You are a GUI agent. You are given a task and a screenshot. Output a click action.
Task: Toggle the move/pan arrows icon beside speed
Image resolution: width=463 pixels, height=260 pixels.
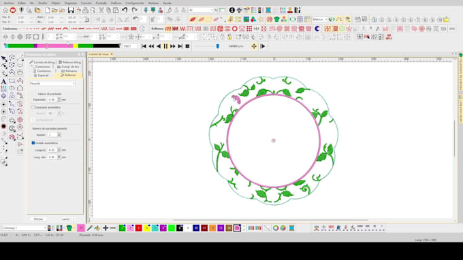(254, 46)
